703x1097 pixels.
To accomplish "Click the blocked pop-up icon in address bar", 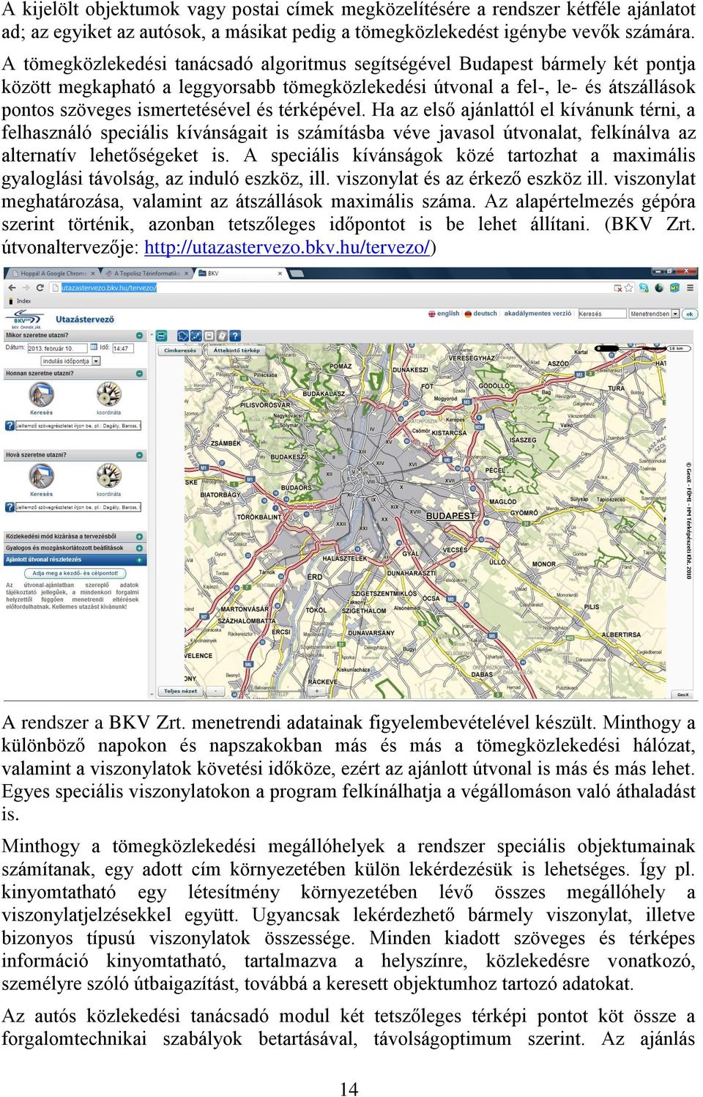I will click(x=618, y=288).
